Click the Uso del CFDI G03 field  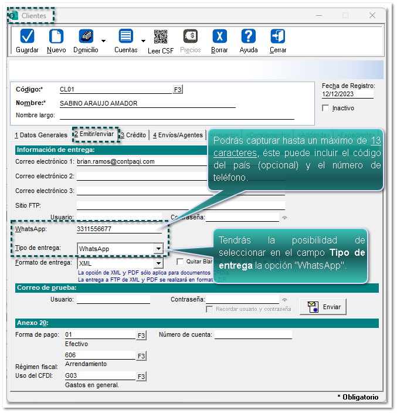pyautogui.click(x=100, y=375)
